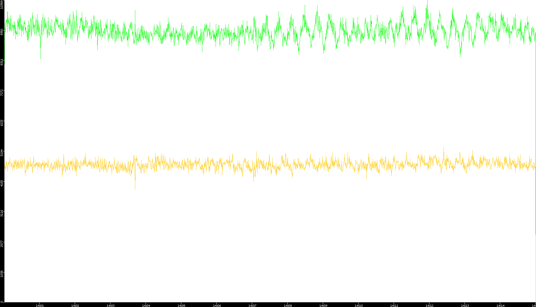Click the 14:01 time label
The height and width of the screenshot is (307, 536).
point(40,306)
